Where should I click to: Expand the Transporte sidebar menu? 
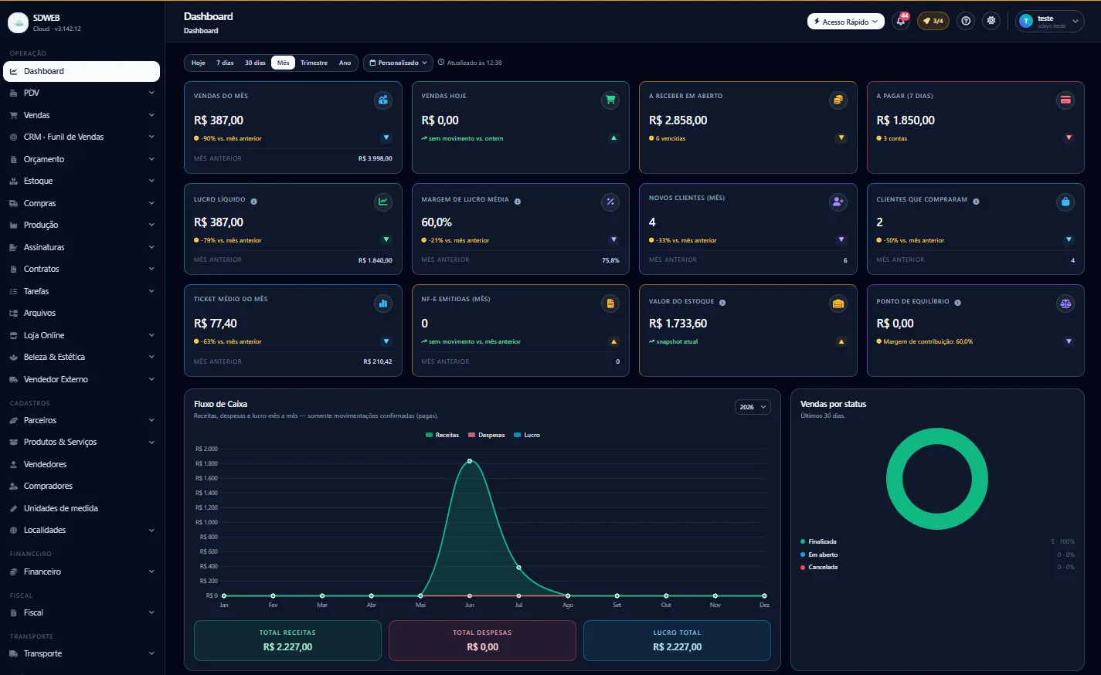[81, 653]
